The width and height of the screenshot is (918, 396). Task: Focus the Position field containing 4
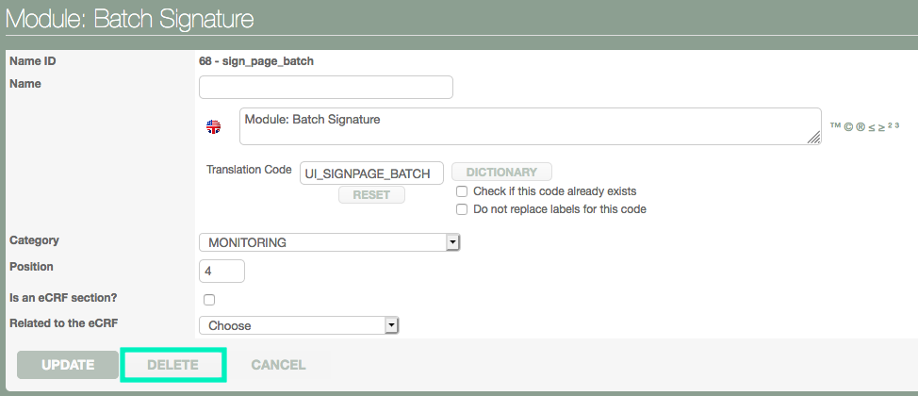(x=221, y=272)
